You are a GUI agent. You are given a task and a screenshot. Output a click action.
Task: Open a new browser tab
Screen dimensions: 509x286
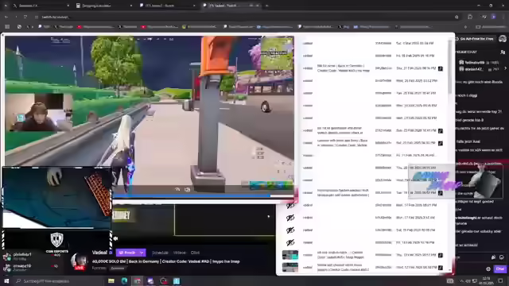tap(267, 6)
